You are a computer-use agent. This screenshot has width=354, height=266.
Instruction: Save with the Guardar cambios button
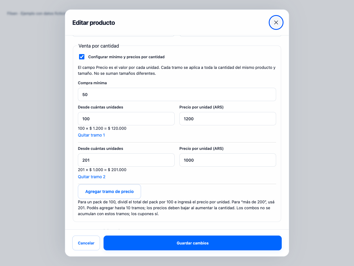(x=193, y=243)
